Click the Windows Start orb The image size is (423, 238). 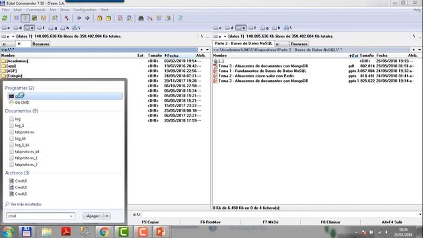[x=8, y=232]
